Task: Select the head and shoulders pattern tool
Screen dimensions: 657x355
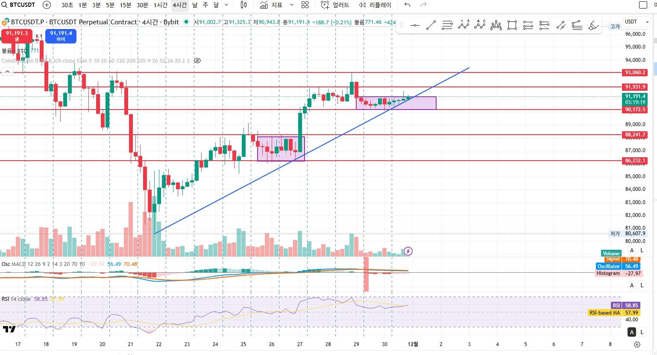Action: [x=496, y=26]
